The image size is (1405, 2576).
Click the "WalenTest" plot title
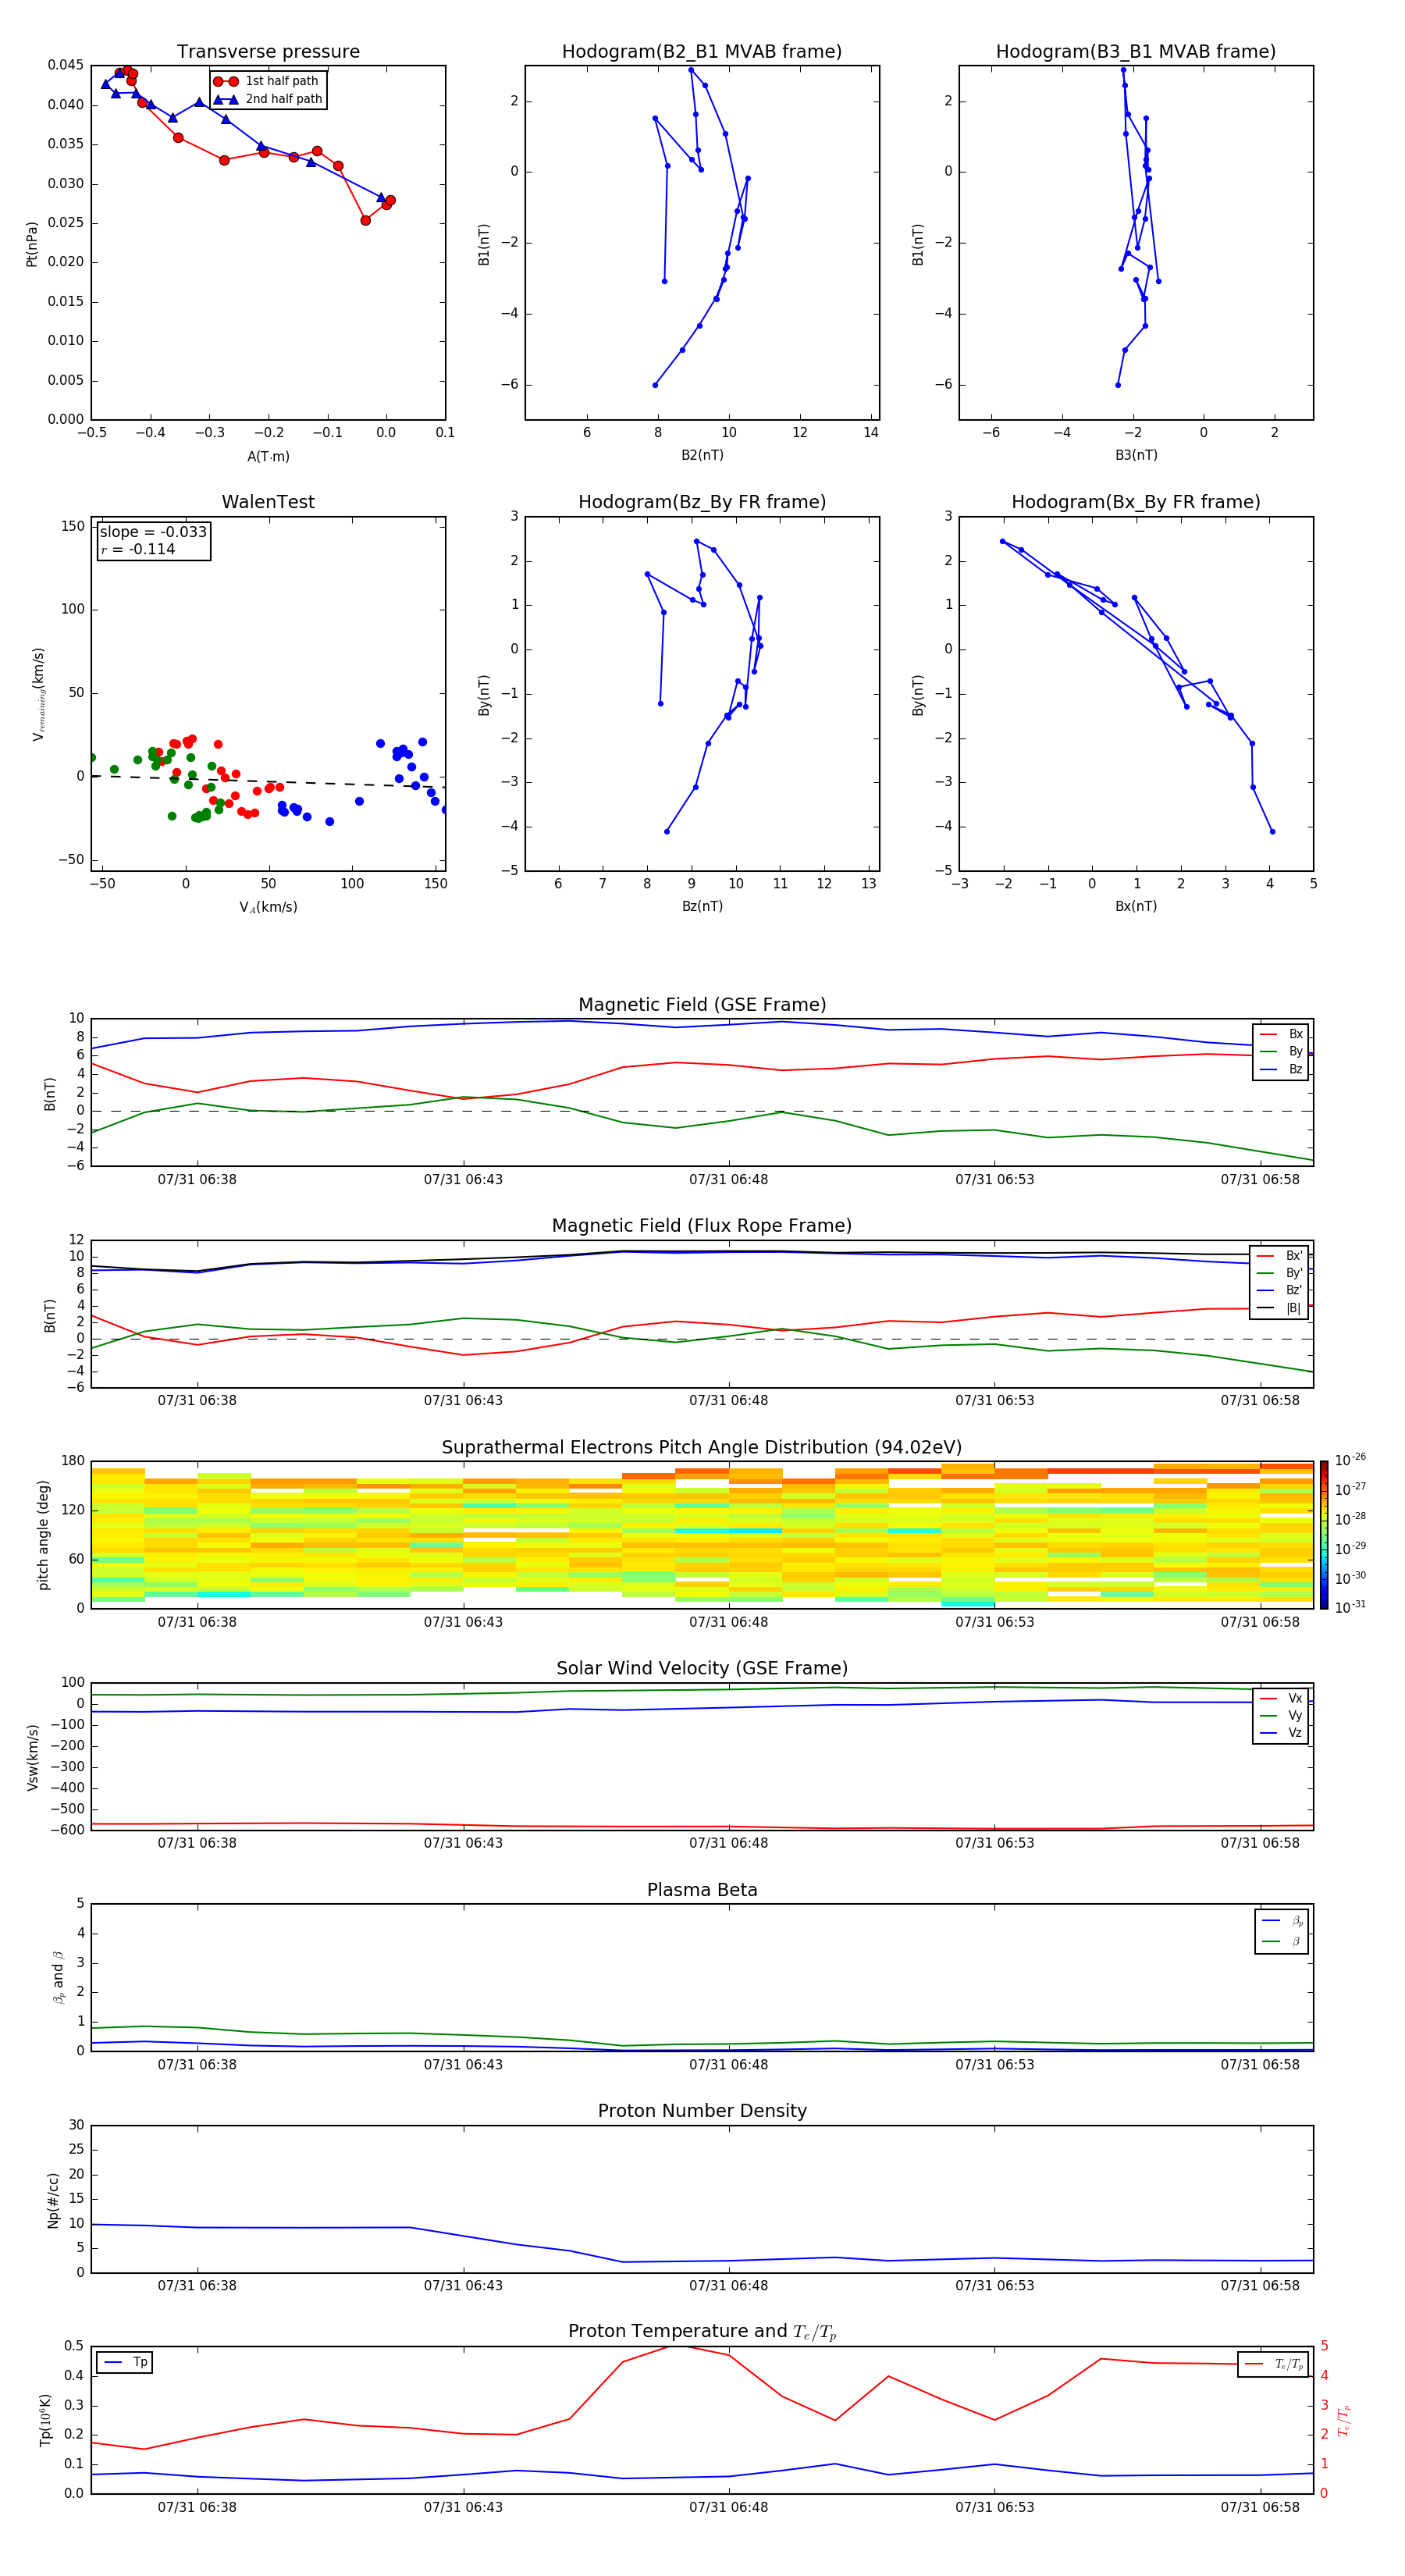[x=268, y=502]
